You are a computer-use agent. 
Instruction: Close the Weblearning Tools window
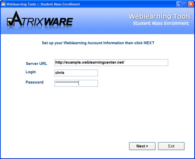[x=191, y=4]
